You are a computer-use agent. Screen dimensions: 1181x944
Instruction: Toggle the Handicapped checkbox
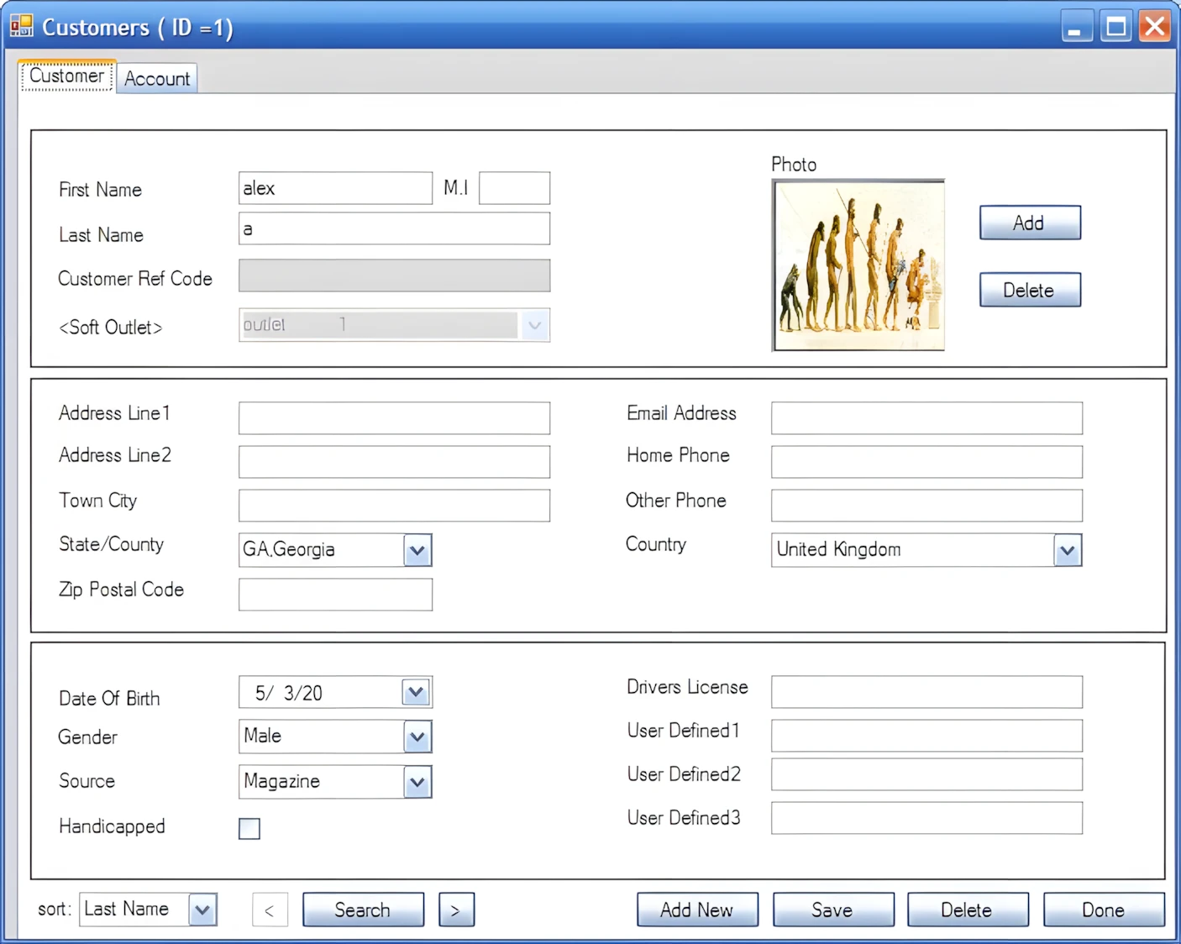point(249,828)
